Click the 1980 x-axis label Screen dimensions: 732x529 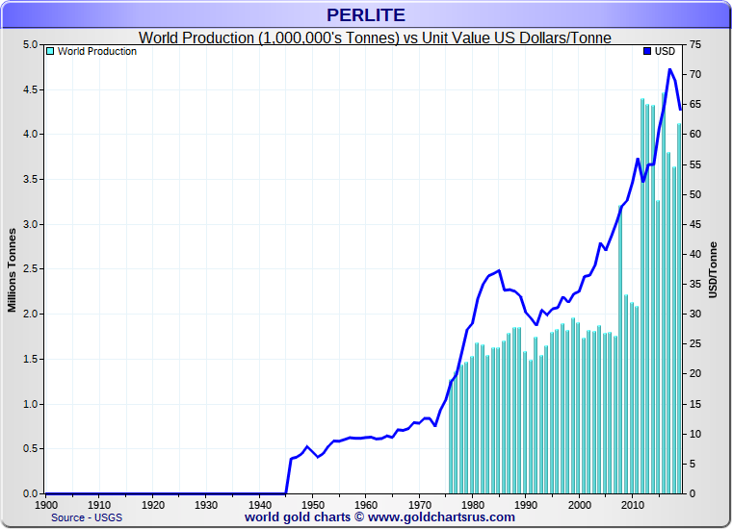coord(473,505)
